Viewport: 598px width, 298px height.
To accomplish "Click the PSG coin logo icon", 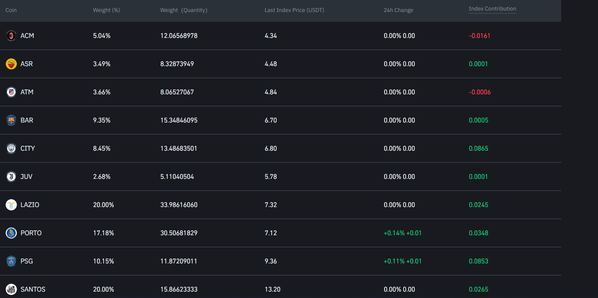I will [x=11, y=261].
